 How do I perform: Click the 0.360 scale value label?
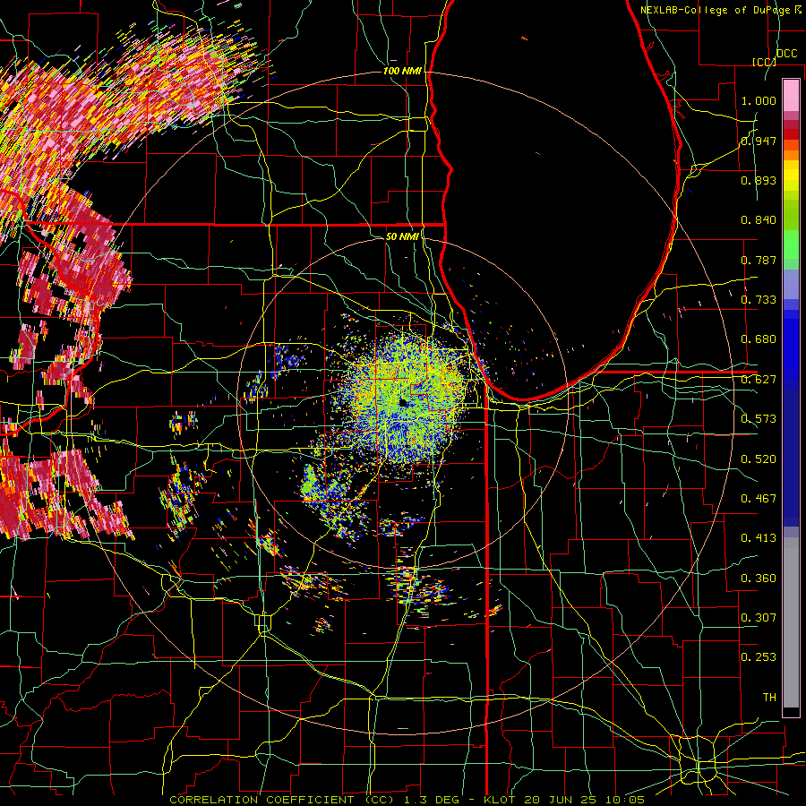[759, 579]
